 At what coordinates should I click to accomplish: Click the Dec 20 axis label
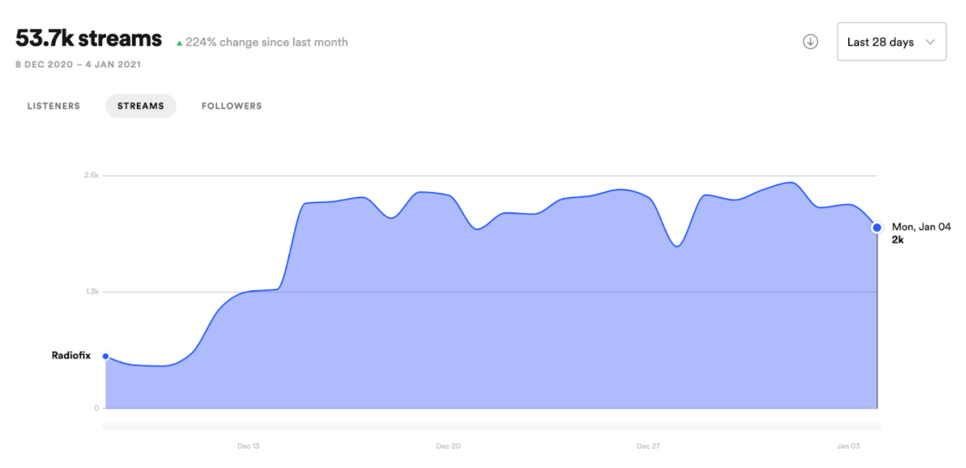click(x=448, y=446)
